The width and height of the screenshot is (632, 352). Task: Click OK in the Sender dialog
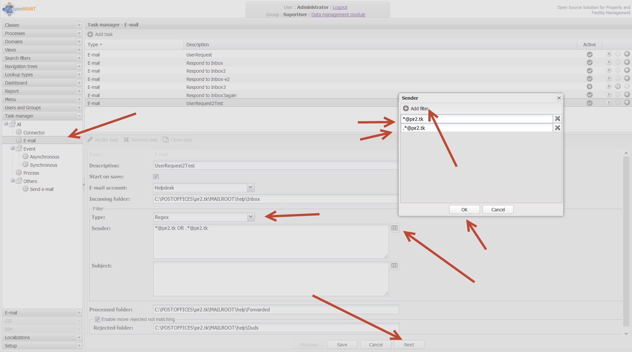[x=464, y=210]
